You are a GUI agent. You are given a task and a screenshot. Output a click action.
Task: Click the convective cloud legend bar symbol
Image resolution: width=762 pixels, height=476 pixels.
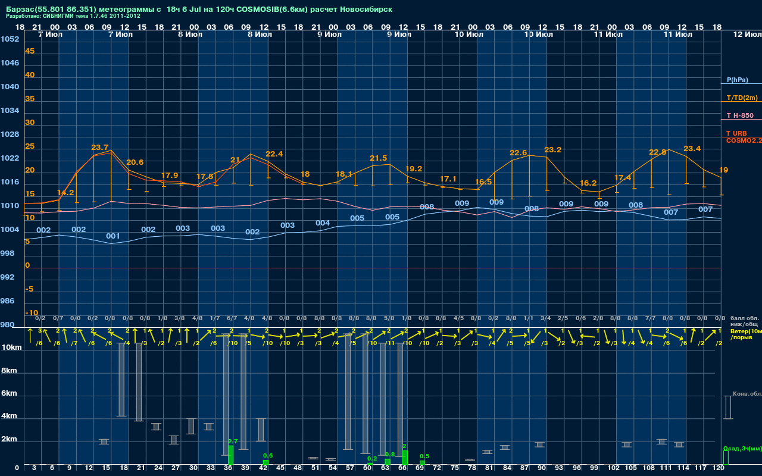point(728,408)
